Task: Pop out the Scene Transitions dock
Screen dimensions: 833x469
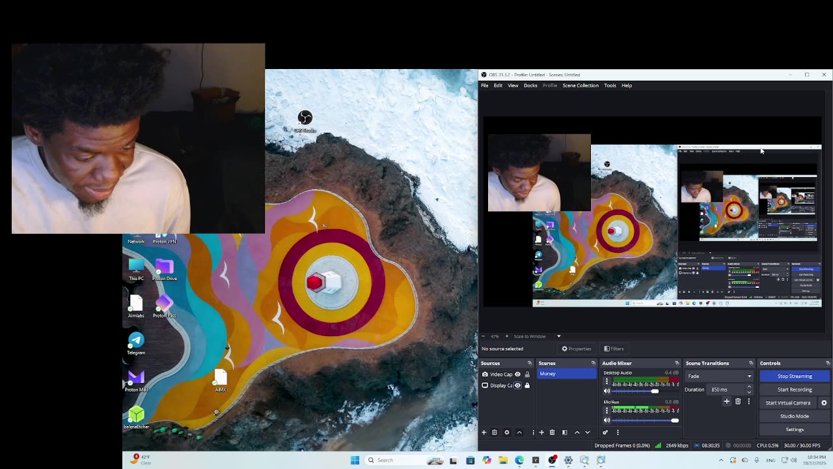Action: click(x=751, y=363)
